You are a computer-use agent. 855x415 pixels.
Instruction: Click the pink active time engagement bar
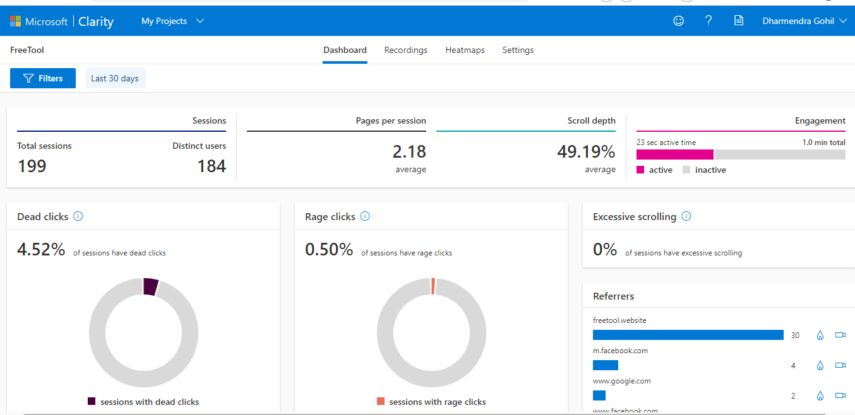coord(674,154)
